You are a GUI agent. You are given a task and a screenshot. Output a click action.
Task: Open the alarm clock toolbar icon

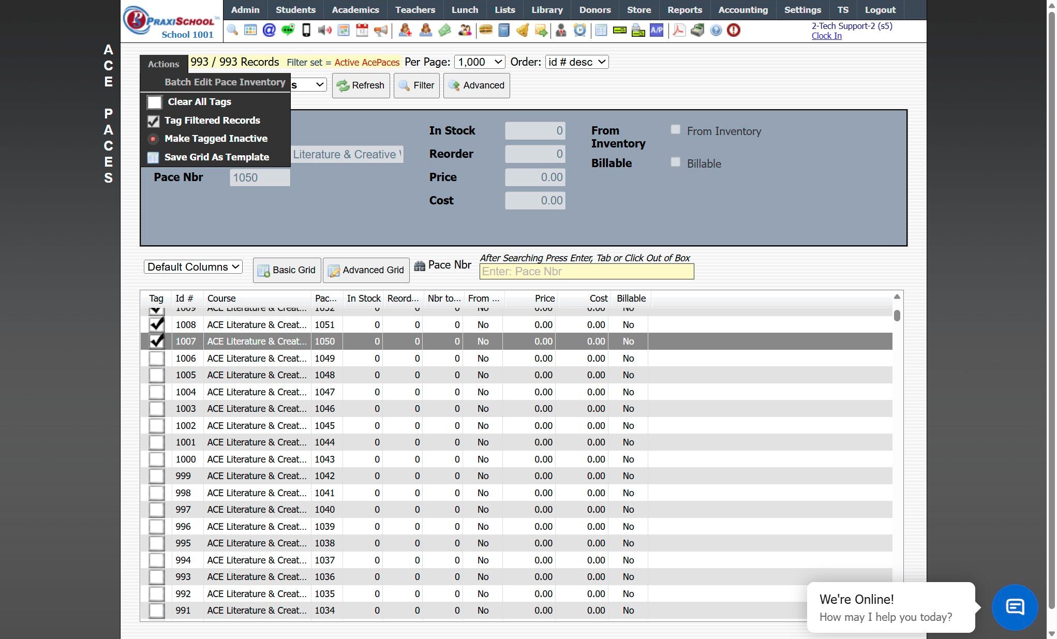[x=580, y=30]
